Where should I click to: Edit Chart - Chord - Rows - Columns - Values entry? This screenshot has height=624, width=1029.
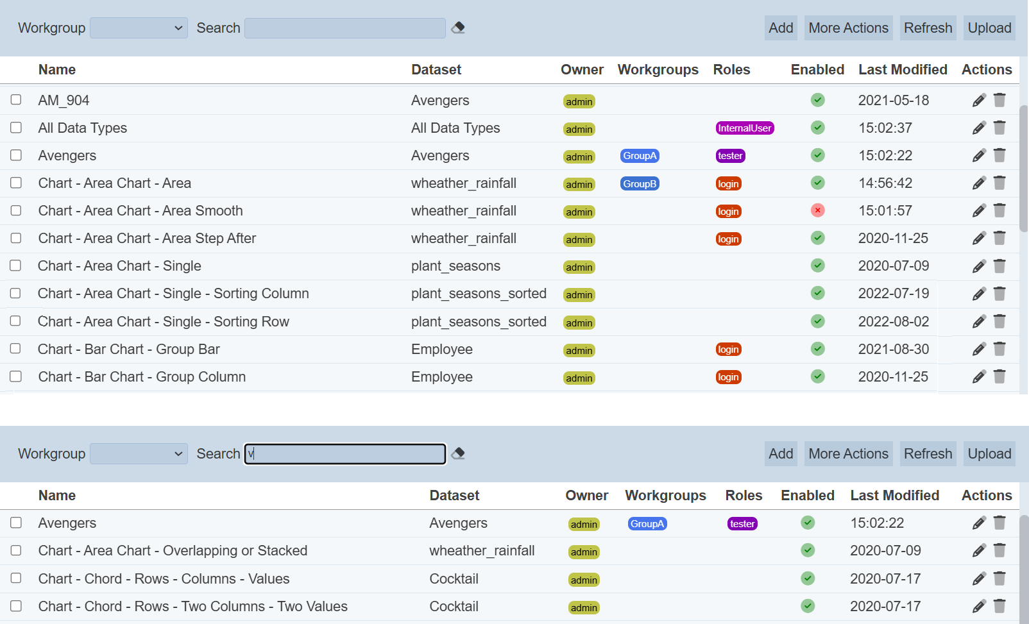(978, 578)
